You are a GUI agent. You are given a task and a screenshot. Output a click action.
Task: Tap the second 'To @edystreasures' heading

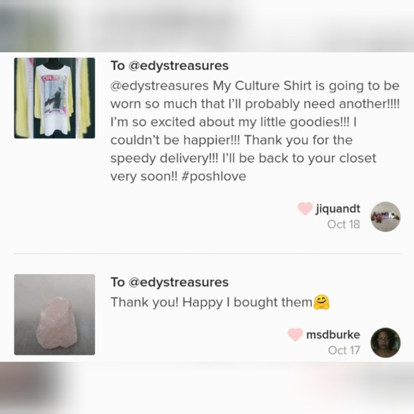pos(169,282)
